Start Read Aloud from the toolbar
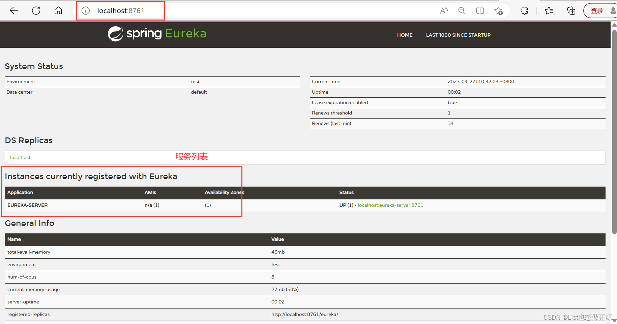The width and height of the screenshot is (617, 324). pos(443,10)
